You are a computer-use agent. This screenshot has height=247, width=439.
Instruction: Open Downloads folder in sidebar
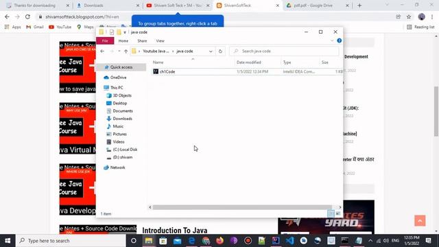pyautogui.click(x=122, y=119)
